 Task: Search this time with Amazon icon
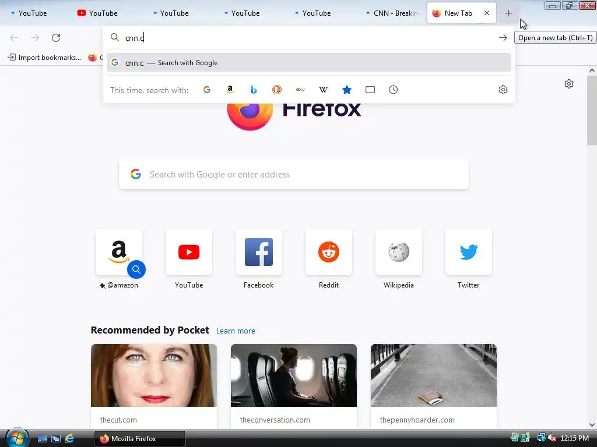(230, 90)
